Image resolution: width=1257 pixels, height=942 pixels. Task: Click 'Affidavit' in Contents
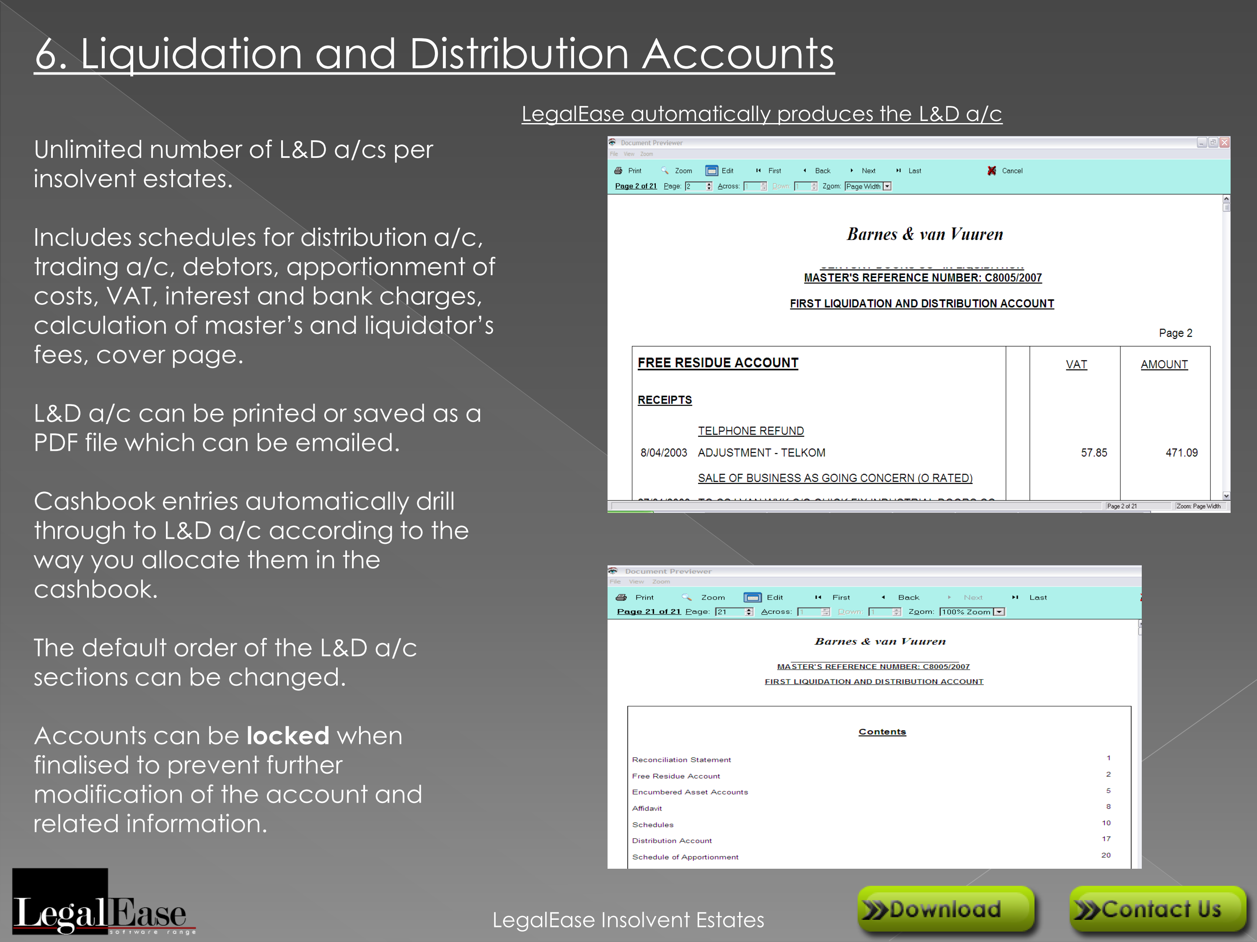click(x=647, y=808)
